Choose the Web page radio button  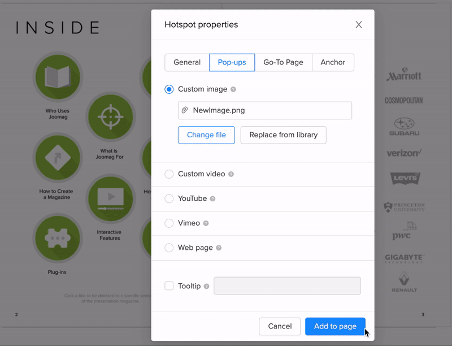tap(169, 248)
